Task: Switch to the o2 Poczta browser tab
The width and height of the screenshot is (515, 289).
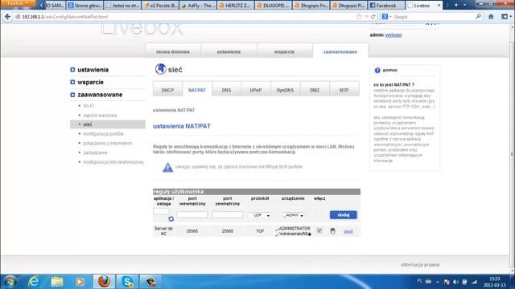Action: coord(160,6)
